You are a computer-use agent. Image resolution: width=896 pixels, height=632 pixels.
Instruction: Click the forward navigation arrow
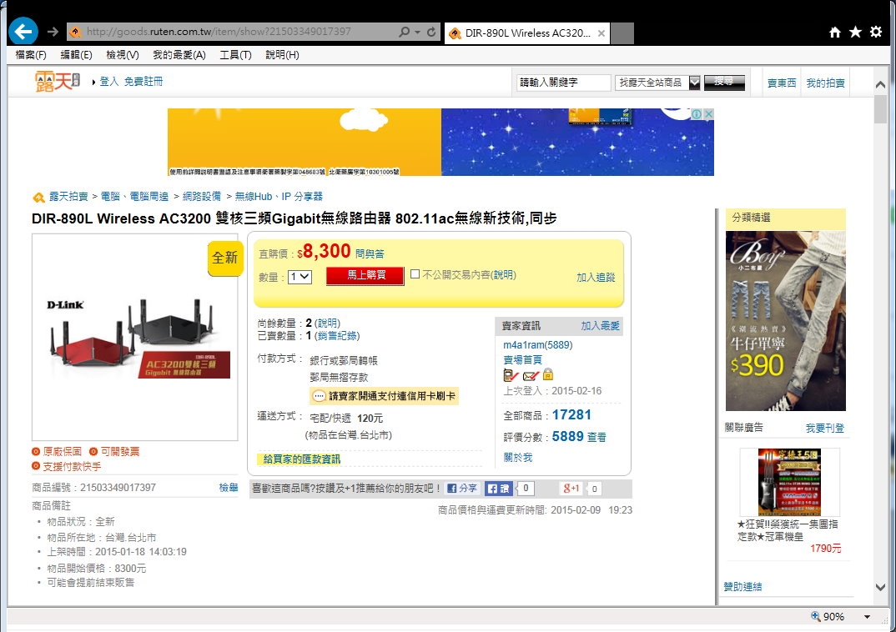[x=53, y=32]
